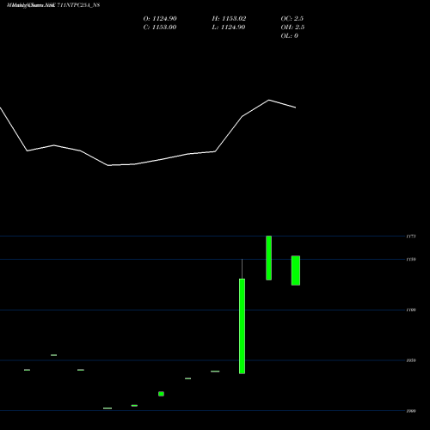Click the 711NTPC23A_NS symbol title
The image size is (430, 430).
(x=78, y=5)
